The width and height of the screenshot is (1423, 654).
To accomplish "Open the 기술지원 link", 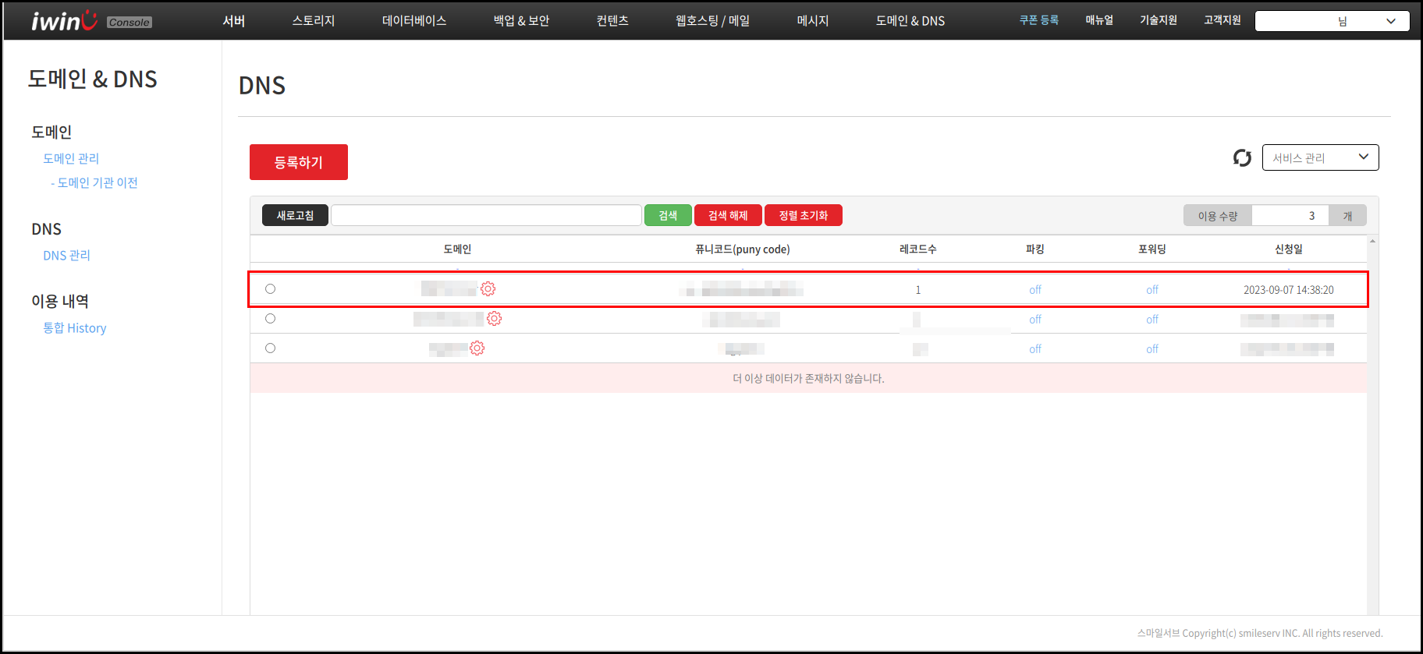I will (1159, 20).
